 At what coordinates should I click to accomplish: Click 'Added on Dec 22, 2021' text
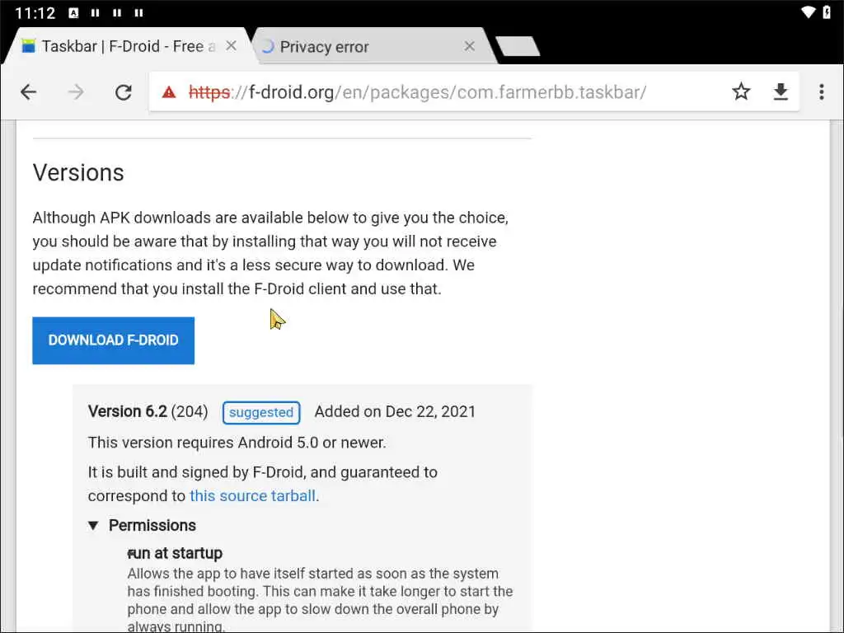point(395,412)
